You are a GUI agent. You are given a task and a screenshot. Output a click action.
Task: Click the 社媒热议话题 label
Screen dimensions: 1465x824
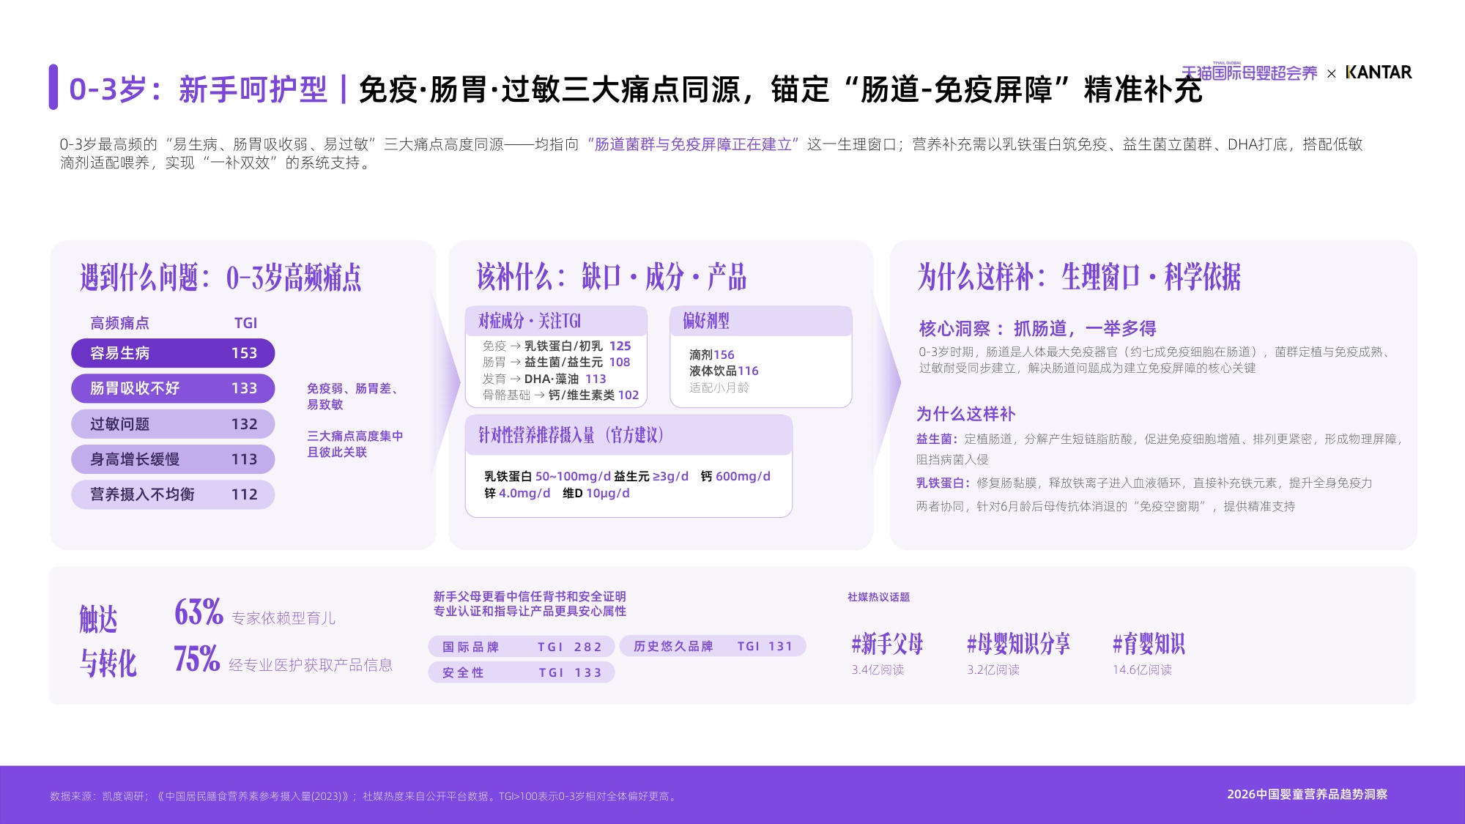(878, 597)
